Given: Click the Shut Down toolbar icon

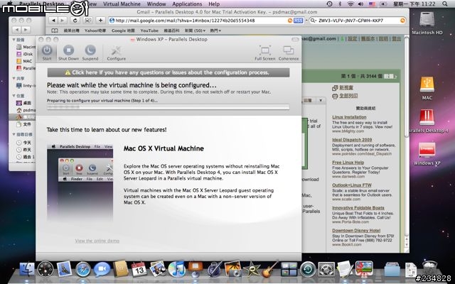Looking at the screenshot, I should pyautogui.click(x=68, y=50).
